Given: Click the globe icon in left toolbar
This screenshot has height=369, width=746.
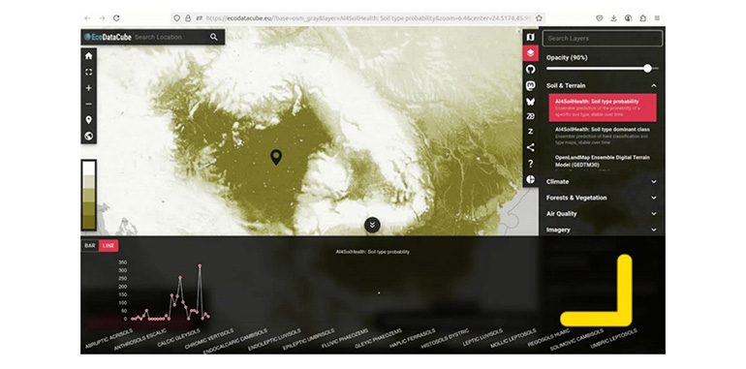Looking at the screenshot, I should [x=88, y=136].
